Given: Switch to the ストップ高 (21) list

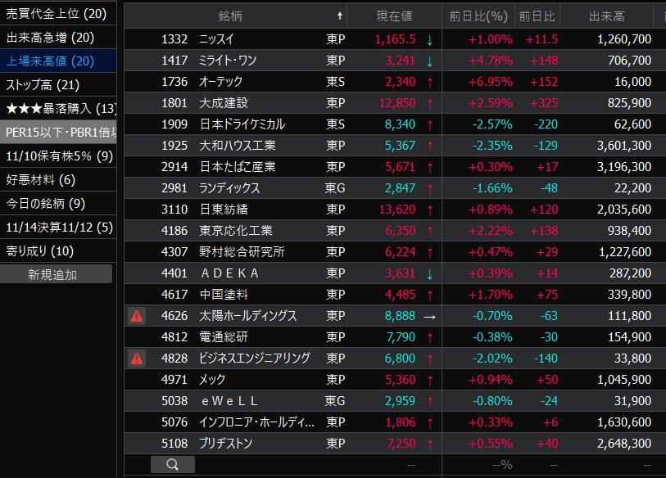Looking at the screenshot, I should (x=43, y=84).
